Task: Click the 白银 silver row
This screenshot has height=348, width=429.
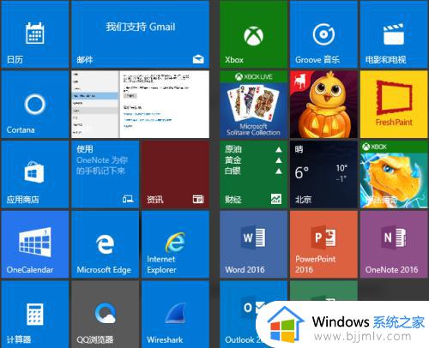Action: 253,171
